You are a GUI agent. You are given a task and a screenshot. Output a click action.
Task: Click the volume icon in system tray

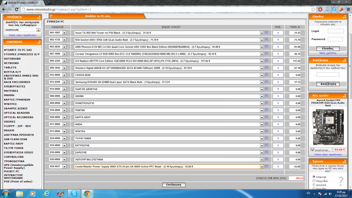[330, 193]
